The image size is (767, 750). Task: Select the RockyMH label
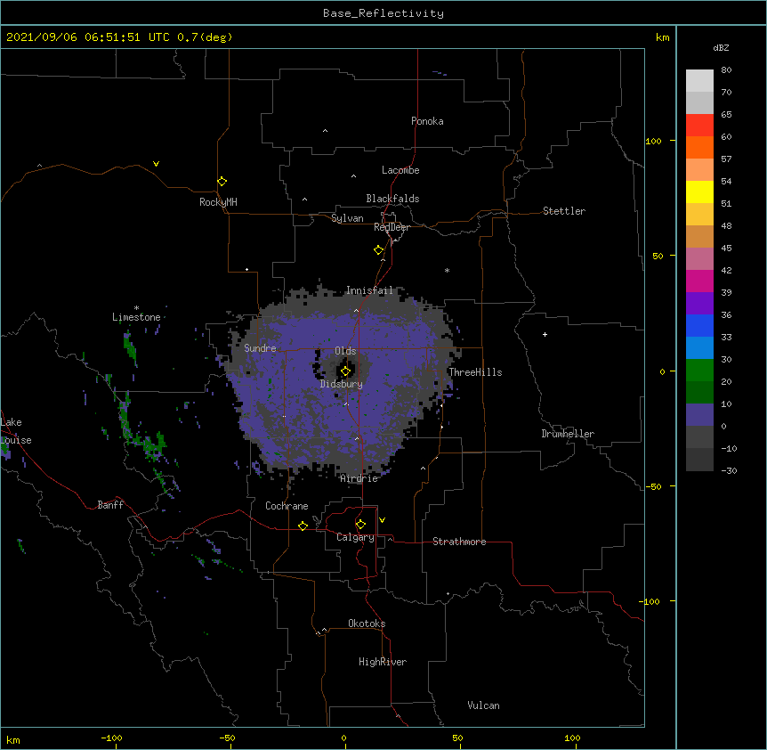click(x=218, y=201)
